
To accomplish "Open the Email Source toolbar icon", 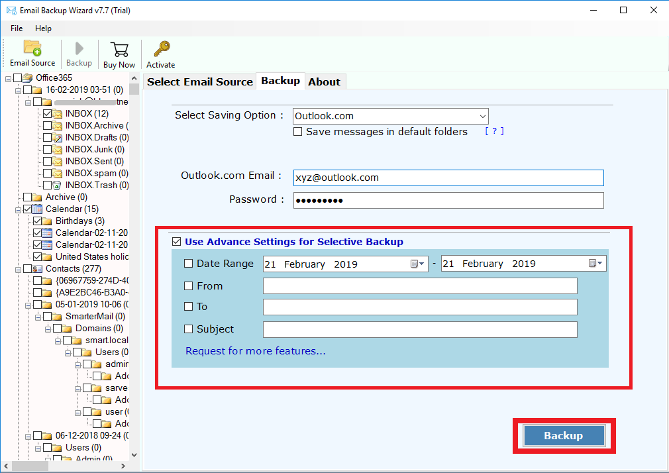I will (x=32, y=48).
